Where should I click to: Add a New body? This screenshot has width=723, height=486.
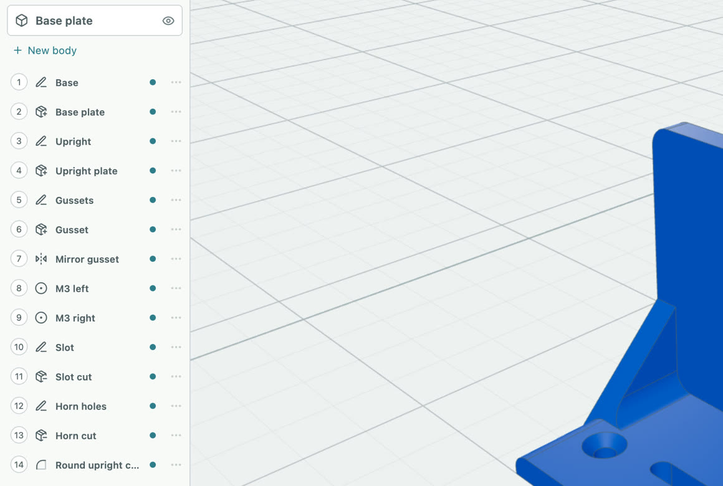coord(45,50)
